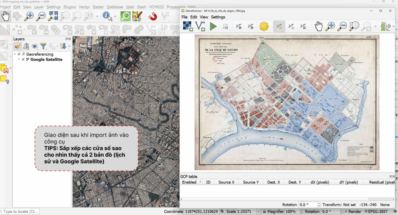Select the Pan Map hand tool in QGIS
Viewport: 398px width, 215px height.
(x=5, y=16)
